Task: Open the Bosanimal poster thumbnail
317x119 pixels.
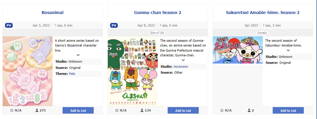Action: tap(28, 71)
